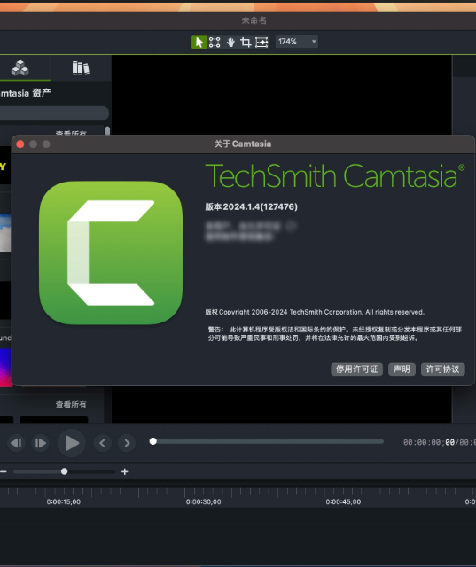Click the 声明 button
This screenshot has width=476, height=567.
[x=402, y=369]
